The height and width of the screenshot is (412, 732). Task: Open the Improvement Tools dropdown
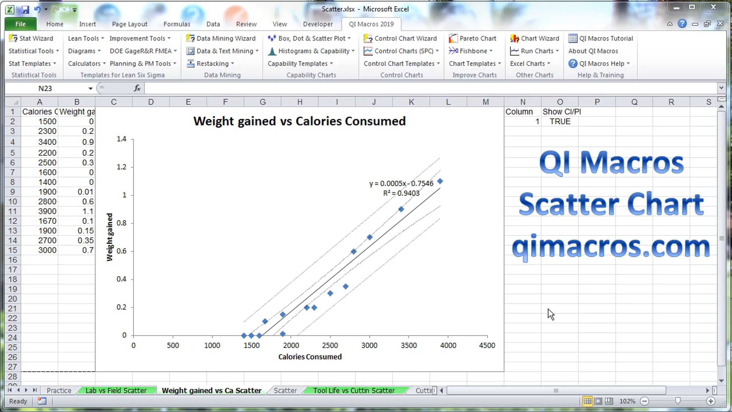(140, 38)
